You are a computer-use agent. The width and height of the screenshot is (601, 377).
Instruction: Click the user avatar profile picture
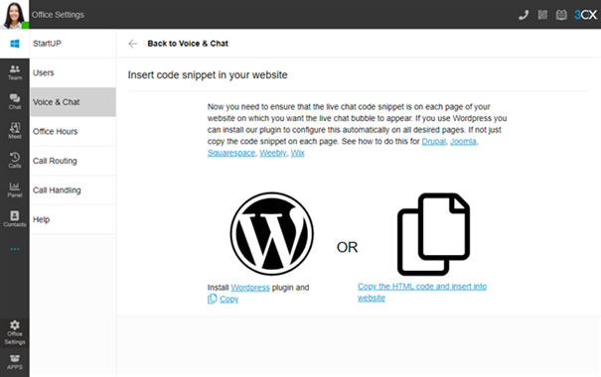coord(15,15)
